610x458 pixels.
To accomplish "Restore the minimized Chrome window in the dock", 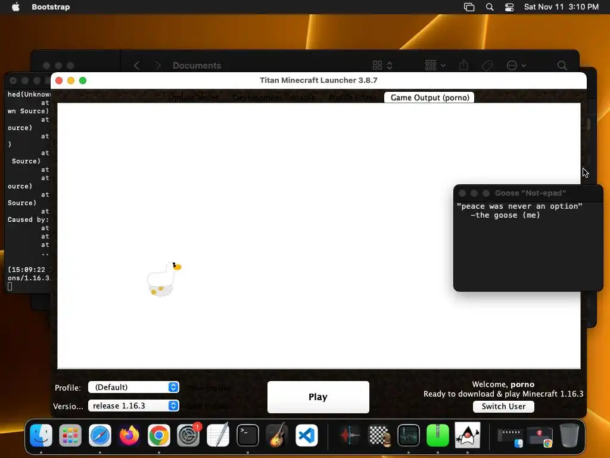I will click(540, 437).
